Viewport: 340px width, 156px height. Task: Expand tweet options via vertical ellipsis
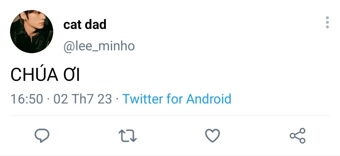click(327, 23)
